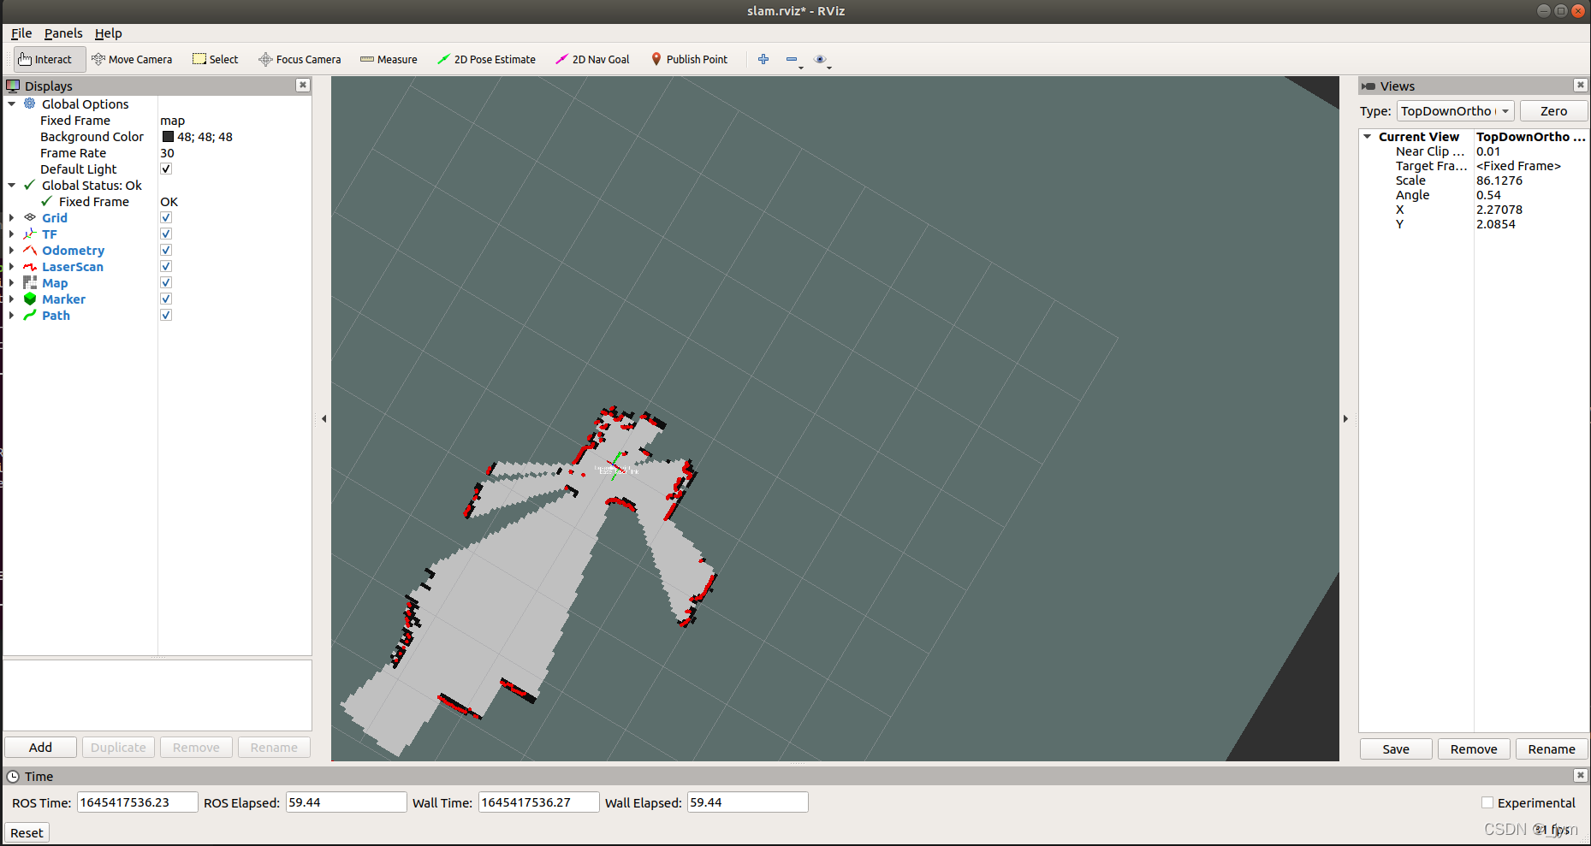Select the Fixed Frame map value

pos(172,121)
